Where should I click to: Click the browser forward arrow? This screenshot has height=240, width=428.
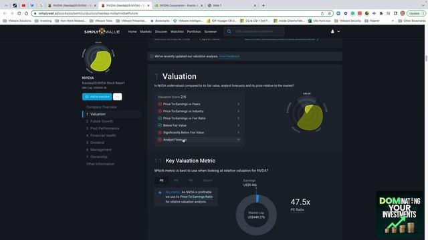12,13
